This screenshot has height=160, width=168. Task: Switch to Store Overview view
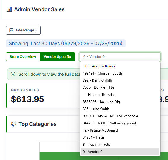point(23,57)
